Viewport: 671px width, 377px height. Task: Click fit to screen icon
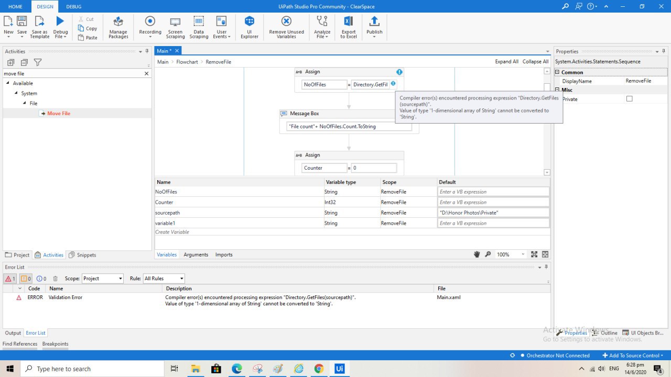(x=534, y=254)
